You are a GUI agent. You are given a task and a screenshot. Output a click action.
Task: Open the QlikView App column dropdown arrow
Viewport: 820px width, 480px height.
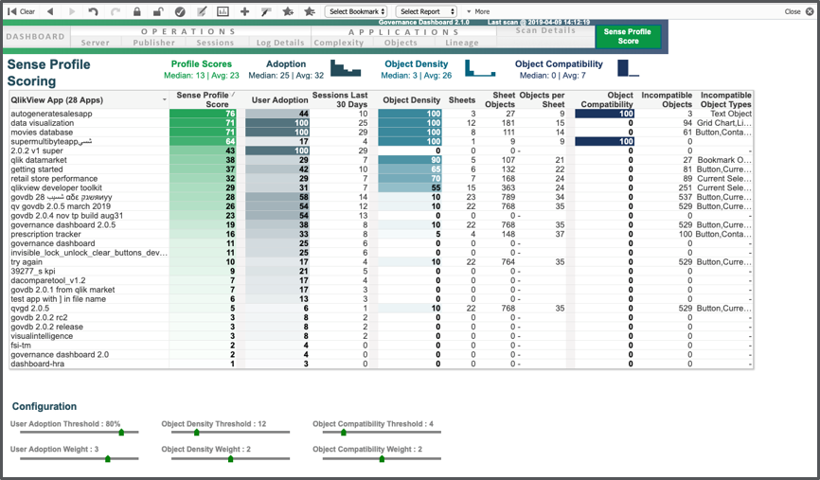[164, 99]
